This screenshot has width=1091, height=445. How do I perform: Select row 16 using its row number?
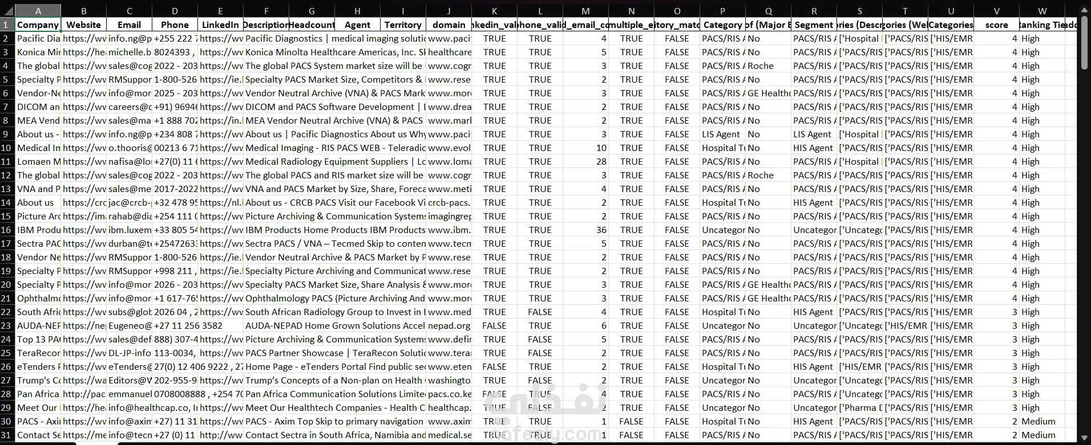[x=7, y=230]
